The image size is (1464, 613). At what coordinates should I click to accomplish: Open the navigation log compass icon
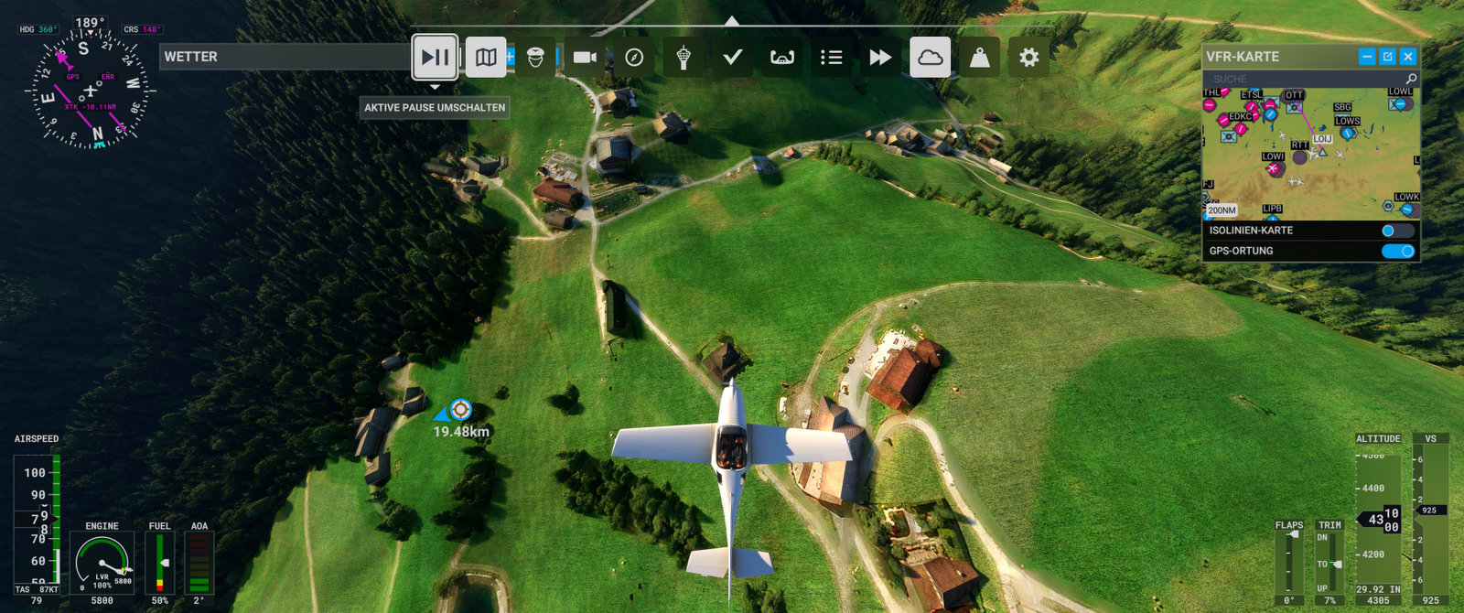[x=634, y=57]
